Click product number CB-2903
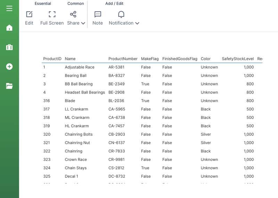The height and width of the screenshot is (198, 278). (x=117, y=134)
